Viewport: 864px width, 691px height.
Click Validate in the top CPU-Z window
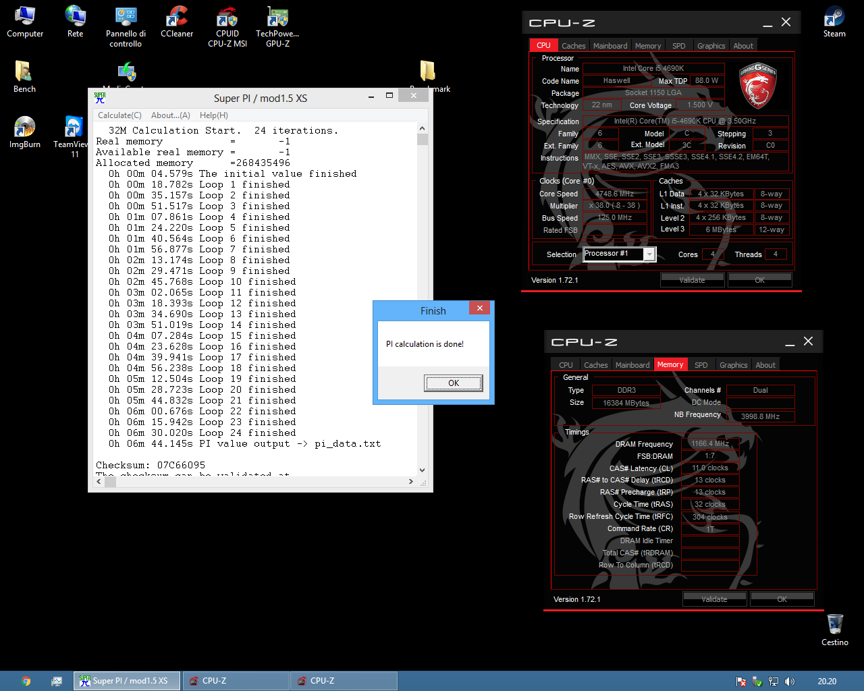click(692, 280)
